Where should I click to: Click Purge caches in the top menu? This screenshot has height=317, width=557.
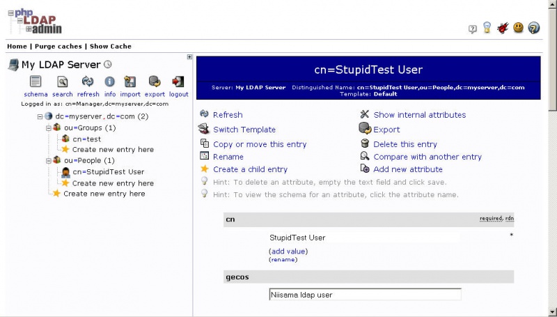[58, 46]
